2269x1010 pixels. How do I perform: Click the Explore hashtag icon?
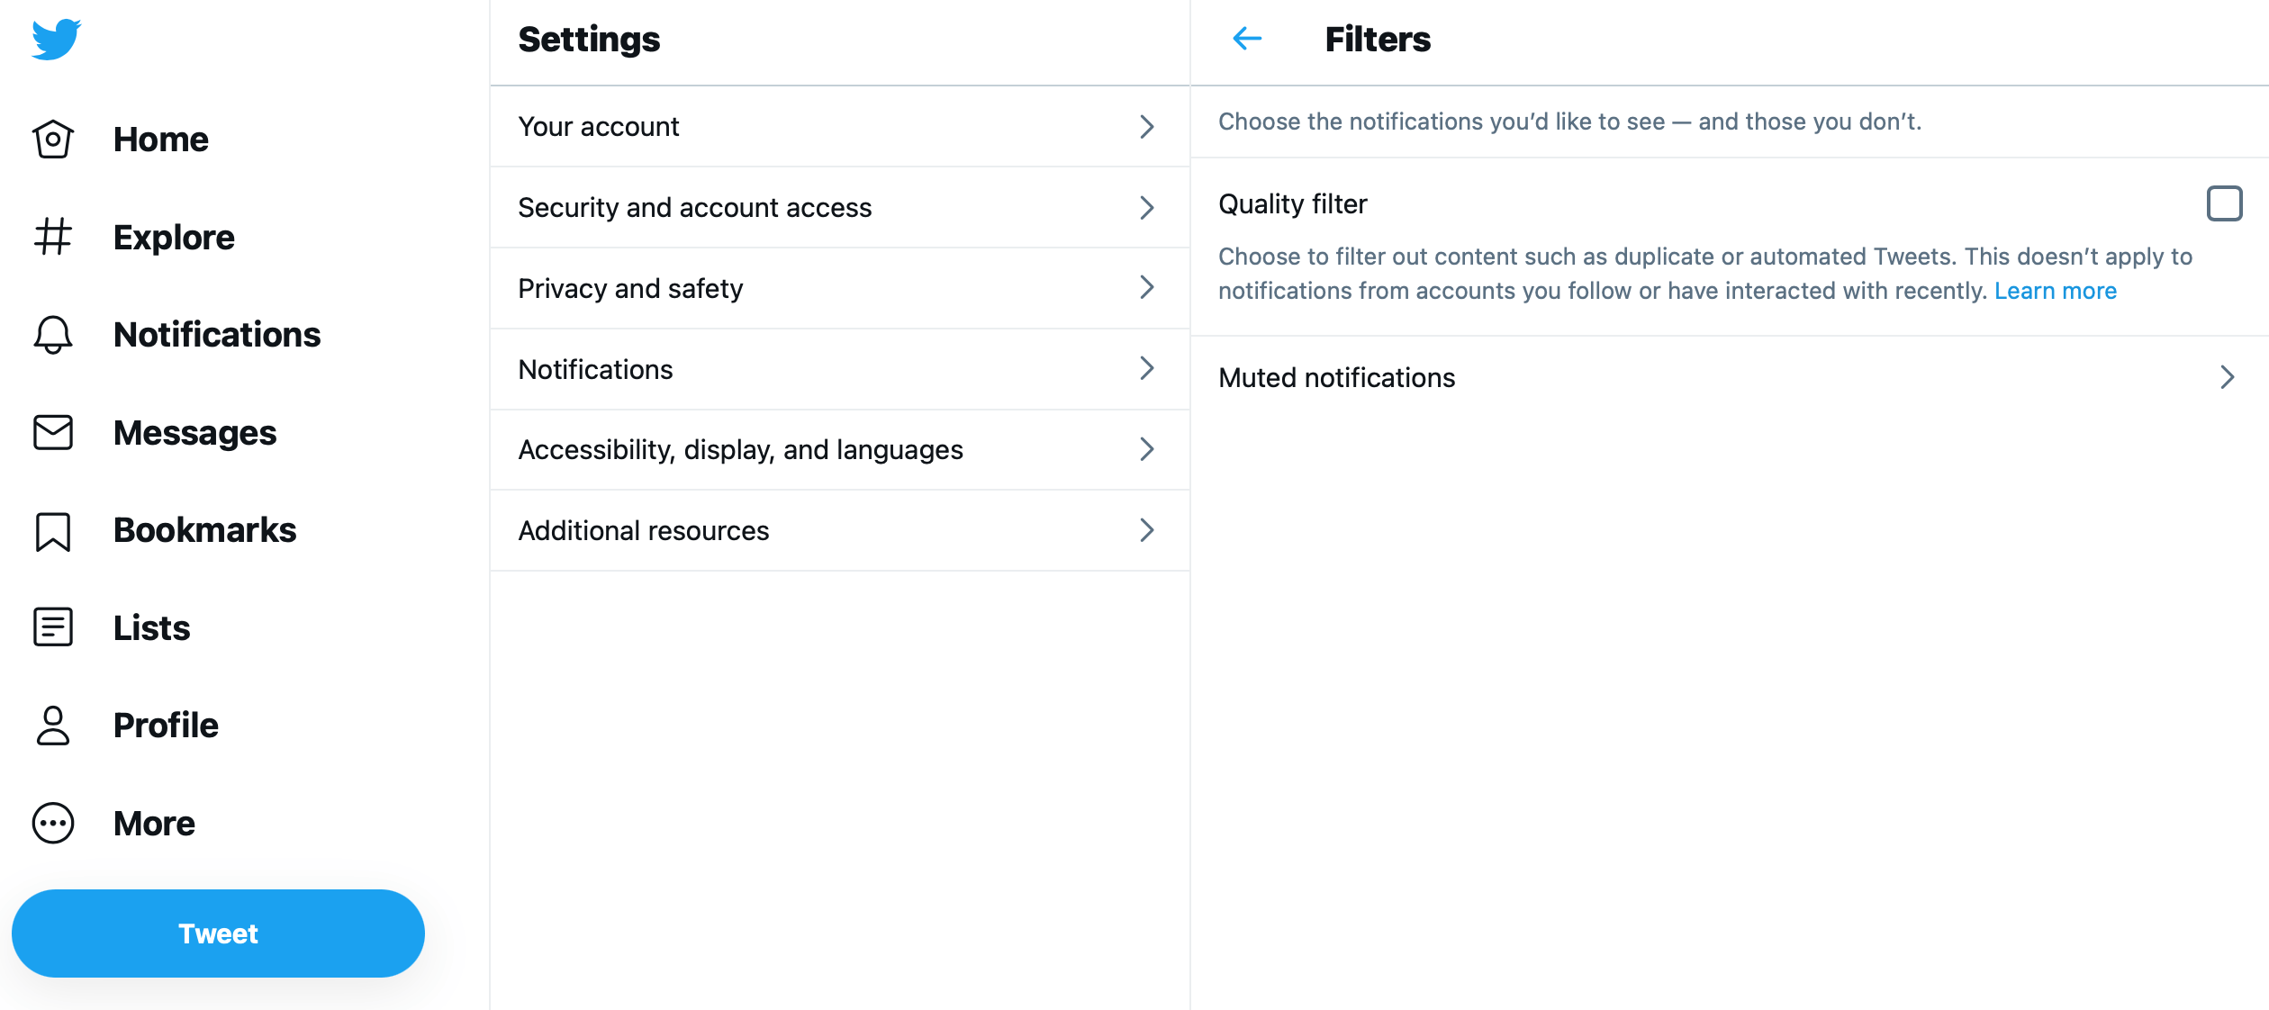(53, 237)
